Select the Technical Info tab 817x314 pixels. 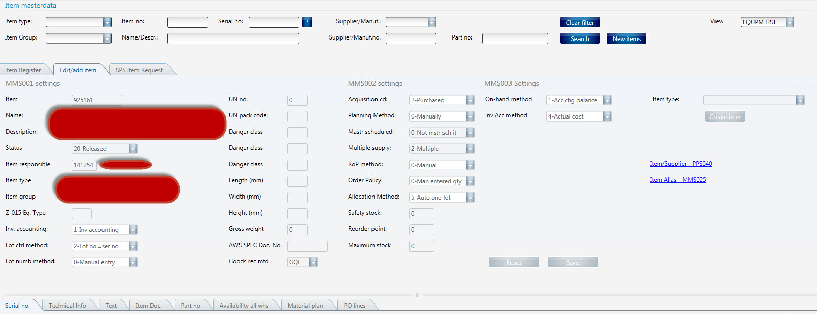67,306
